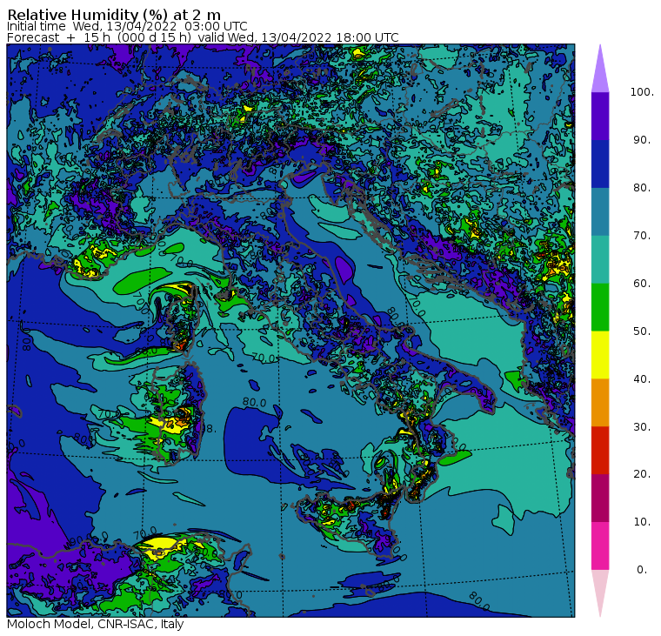Image resolution: width=661 pixels, height=636 pixels.
Task: Click the '0.' legend label
Action: 642,569
